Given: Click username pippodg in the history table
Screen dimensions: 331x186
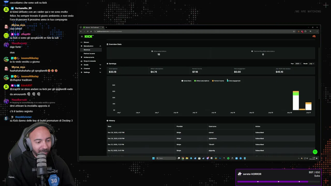Looking at the screenshot, I should tap(212, 150).
